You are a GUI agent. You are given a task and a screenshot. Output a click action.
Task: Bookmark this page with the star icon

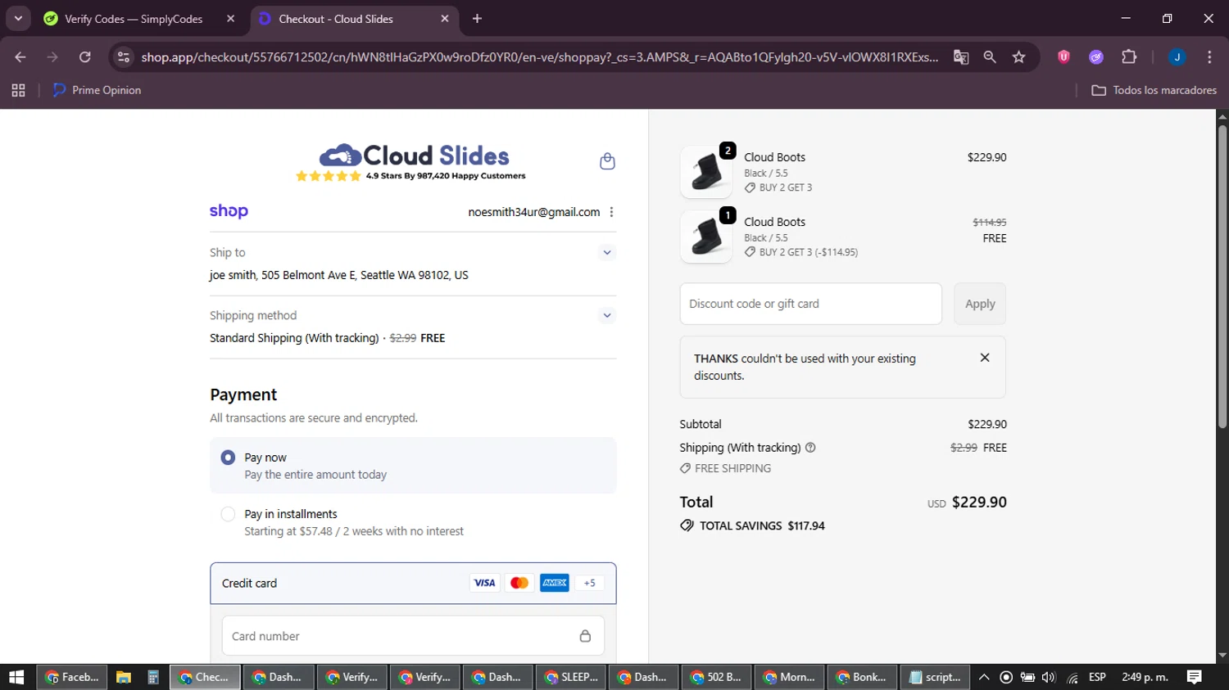[1018, 56]
